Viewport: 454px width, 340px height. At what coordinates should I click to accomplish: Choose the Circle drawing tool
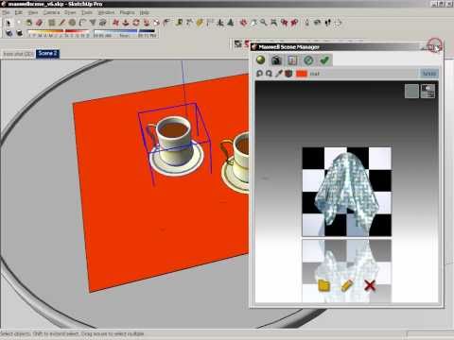point(73,23)
